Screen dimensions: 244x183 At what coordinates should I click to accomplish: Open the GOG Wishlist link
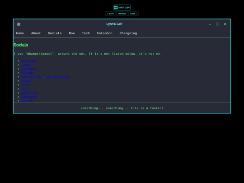pyautogui.click(x=58, y=77)
